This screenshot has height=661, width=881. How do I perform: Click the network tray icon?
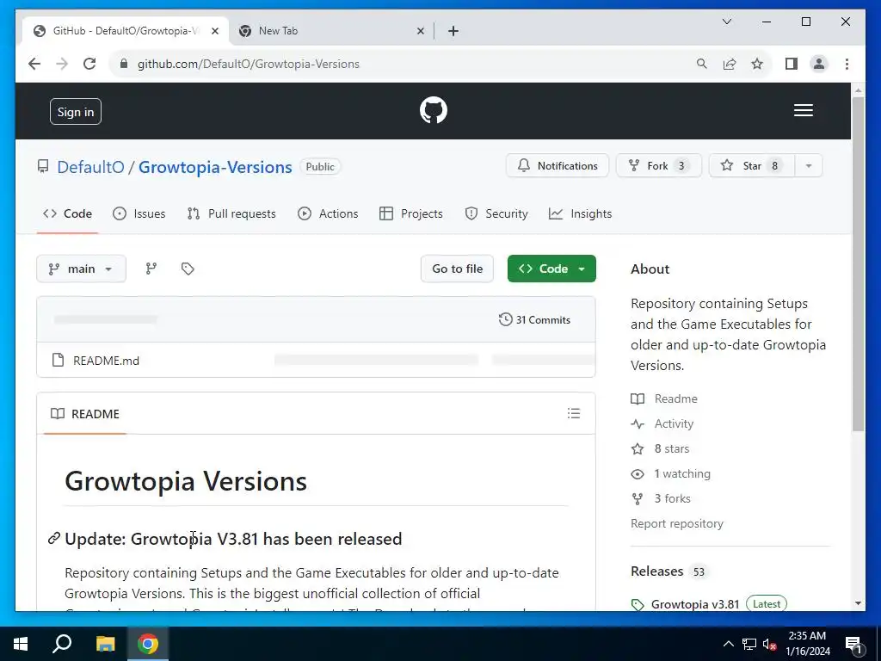[749, 644]
